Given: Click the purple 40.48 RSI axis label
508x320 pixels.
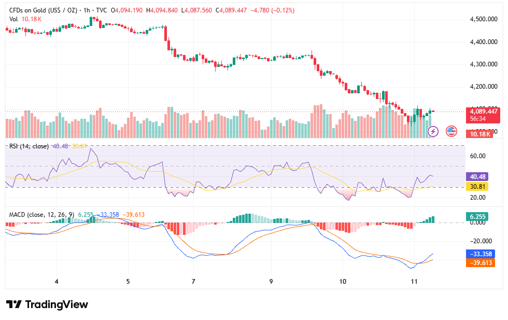Looking at the screenshot, I should 477,177.
